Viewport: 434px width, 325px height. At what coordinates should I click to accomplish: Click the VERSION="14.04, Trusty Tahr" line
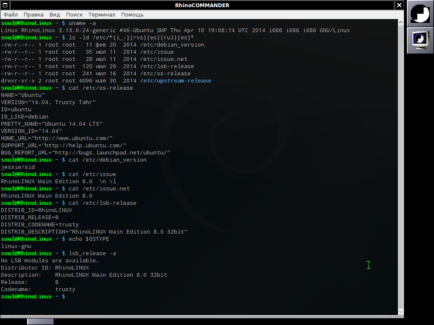coord(48,102)
